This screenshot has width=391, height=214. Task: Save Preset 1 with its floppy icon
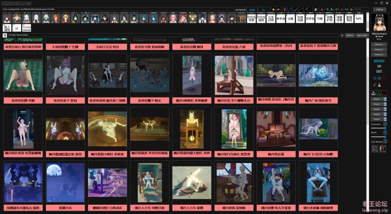[x=385, y=99]
